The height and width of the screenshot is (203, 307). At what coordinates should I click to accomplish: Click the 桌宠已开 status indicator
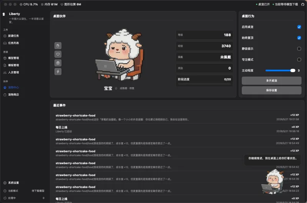[263, 4]
